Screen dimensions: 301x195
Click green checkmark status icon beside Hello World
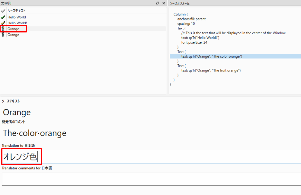(3, 17)
